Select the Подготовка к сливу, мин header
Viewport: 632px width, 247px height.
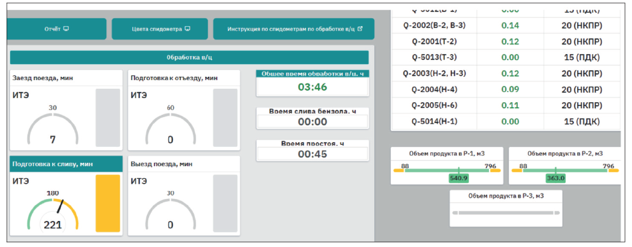66,164
